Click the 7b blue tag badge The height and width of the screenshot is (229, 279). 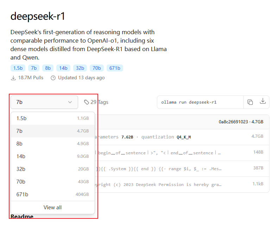34,68
